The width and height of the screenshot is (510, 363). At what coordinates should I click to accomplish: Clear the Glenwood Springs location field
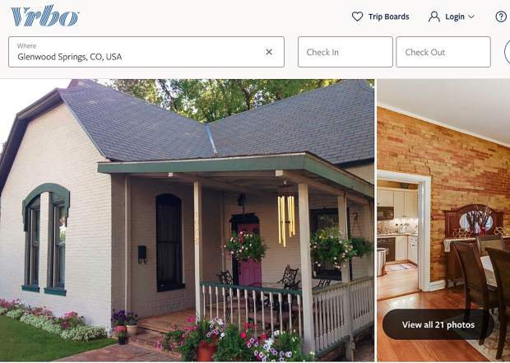[269, 52]
